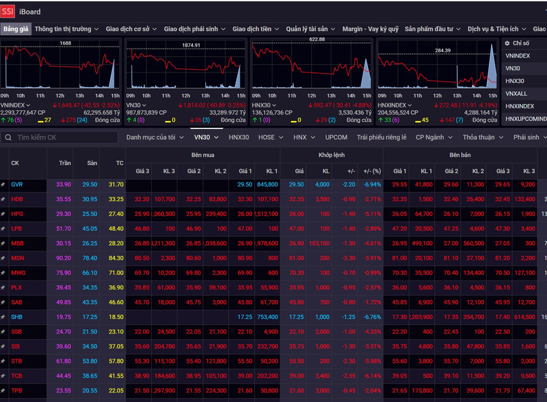Switch to the UPCOM tab
The image size is (547, 402).
(x=336, y=137)
